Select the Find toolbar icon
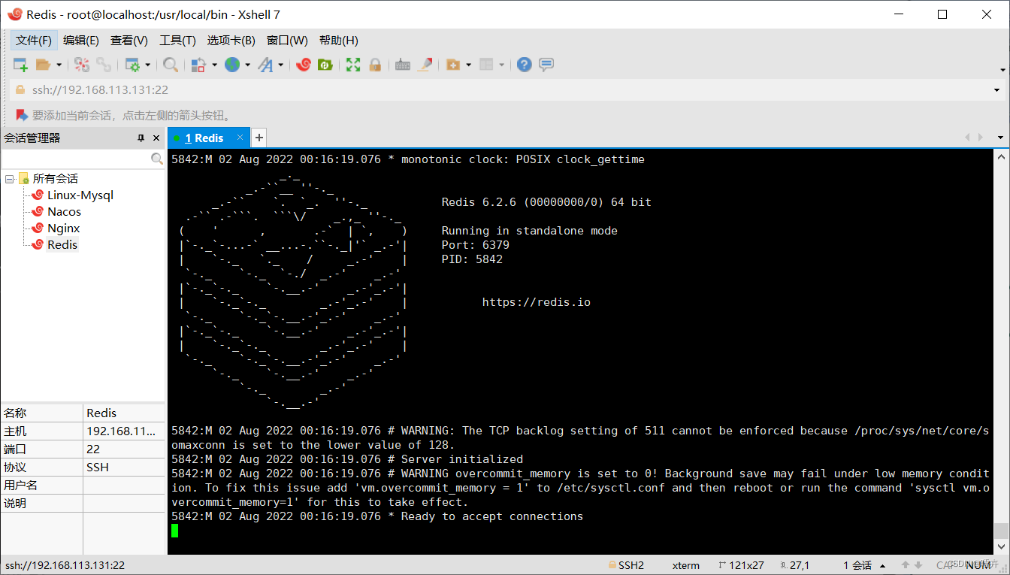1010x575 pixels. pos(170,65)
